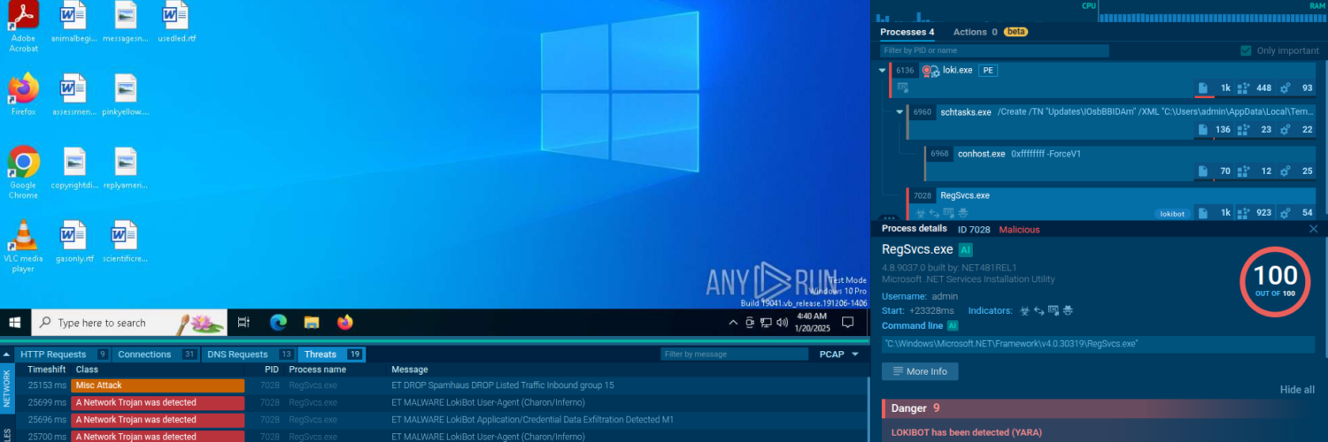
Task: Click the modules icon in conhost.exe row
Action: point(1243,171)
